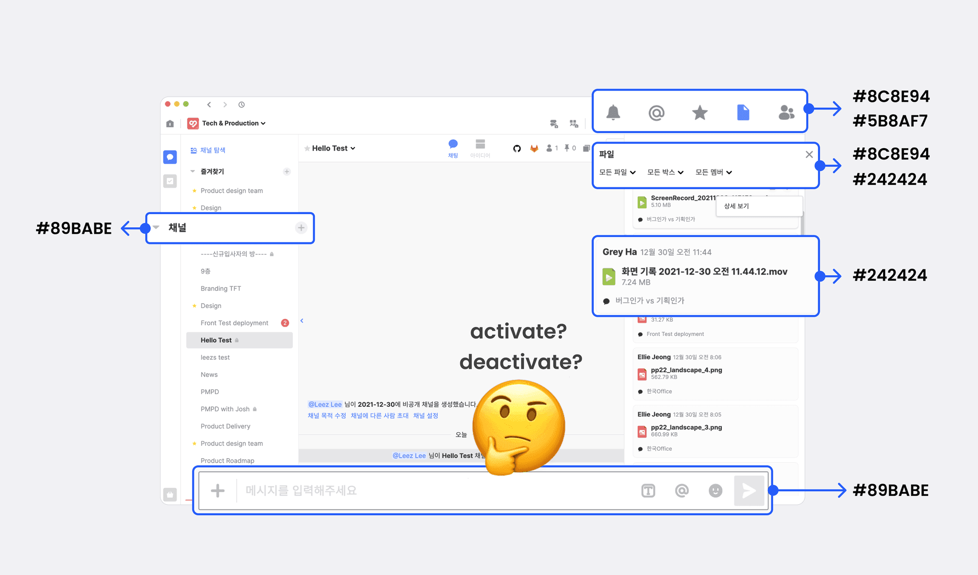Viewport: 978px width, 575px height.
Task: Collapse the 즐겨찾기 section
Action: (193, 172)
